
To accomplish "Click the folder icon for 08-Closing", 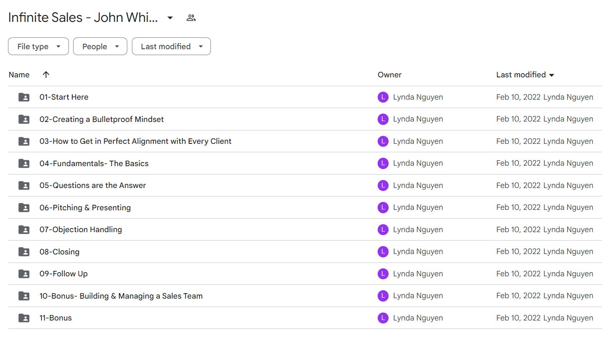I will tap(24, 252).
